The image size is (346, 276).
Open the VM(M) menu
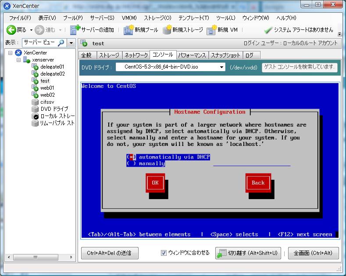pyautogui.click(x=129, y=18)
